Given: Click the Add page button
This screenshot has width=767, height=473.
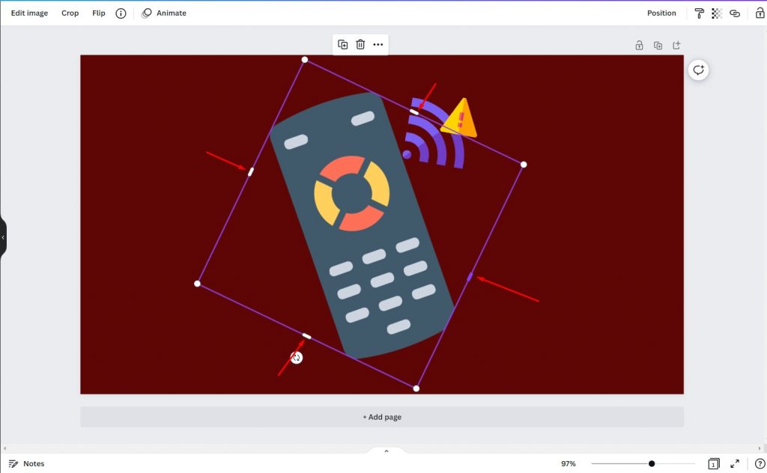Looking at the screenshot, I should pos(382,417).
